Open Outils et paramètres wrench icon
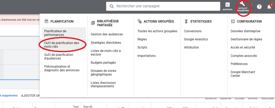The width and height of the screenshot is (275, 108). pyautogui.click(x=242, y=4)
